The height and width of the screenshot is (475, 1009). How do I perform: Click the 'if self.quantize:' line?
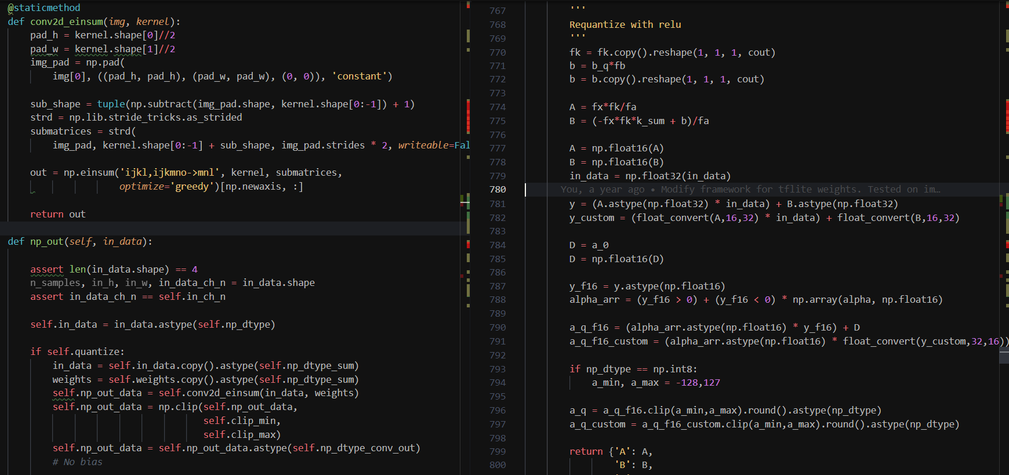point(77,351)
